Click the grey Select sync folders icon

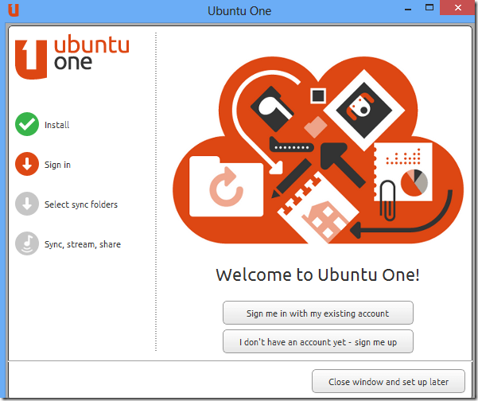pos(27,204)
